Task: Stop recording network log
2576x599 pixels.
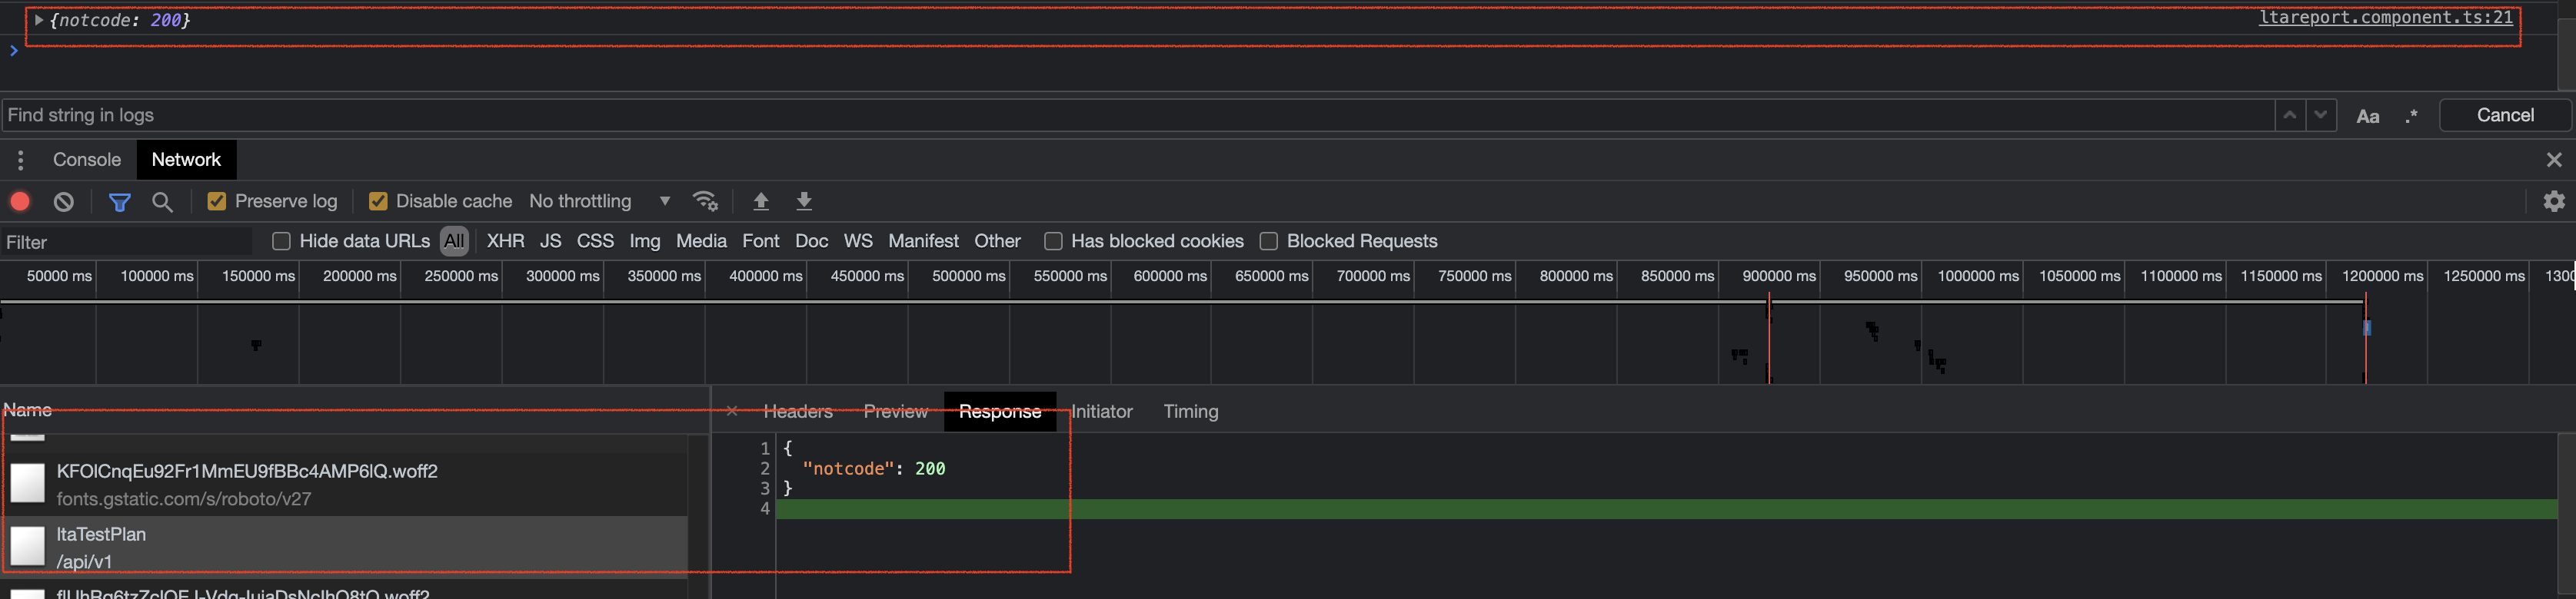Action: pos(20,202)
